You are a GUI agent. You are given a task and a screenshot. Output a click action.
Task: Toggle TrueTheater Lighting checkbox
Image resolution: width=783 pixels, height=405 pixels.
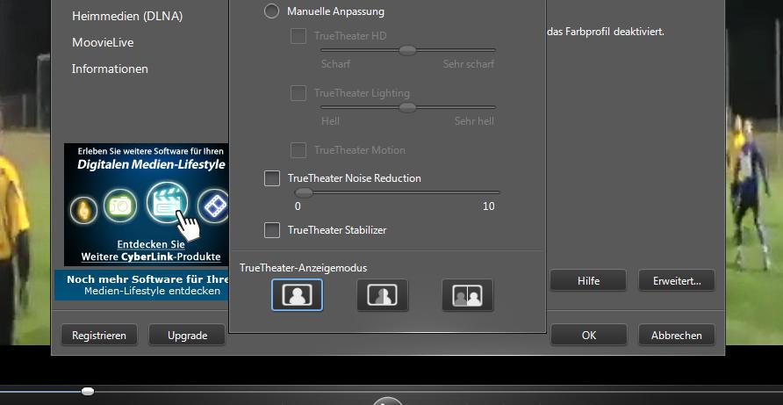298,93
